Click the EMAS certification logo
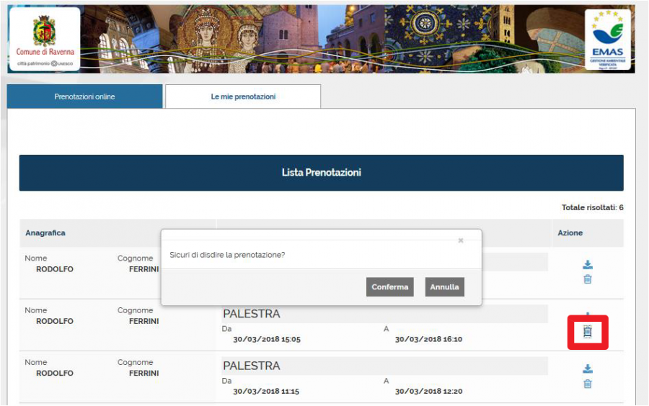 [607, 40]
